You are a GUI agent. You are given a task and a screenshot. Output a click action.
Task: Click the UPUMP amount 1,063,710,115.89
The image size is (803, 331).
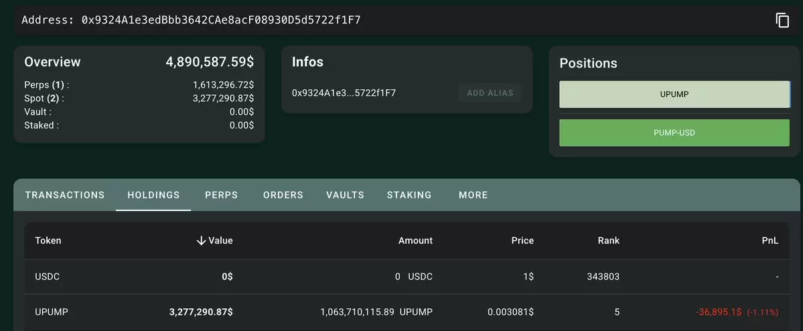point(358,312)
